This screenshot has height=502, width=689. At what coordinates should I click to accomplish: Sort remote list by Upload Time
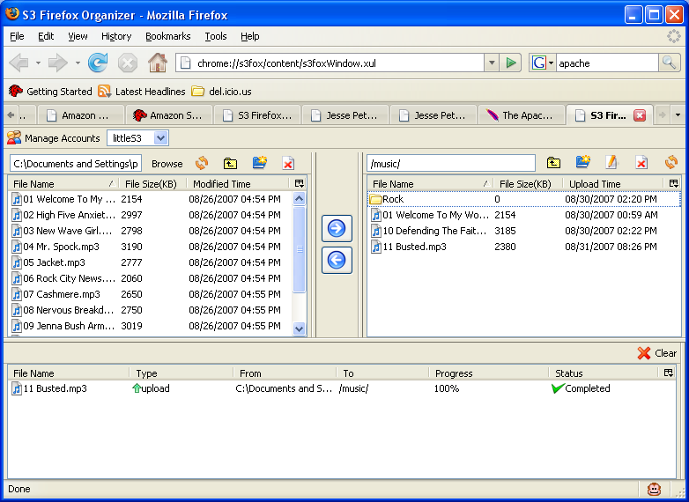click(x=614, y=183)
